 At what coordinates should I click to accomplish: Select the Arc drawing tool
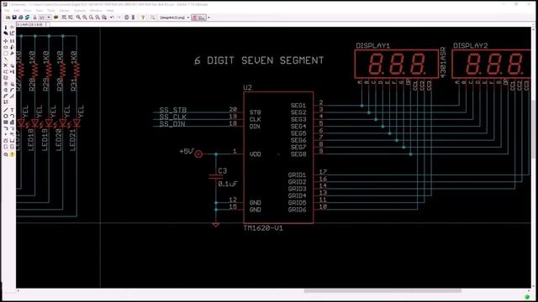point(12,116)
